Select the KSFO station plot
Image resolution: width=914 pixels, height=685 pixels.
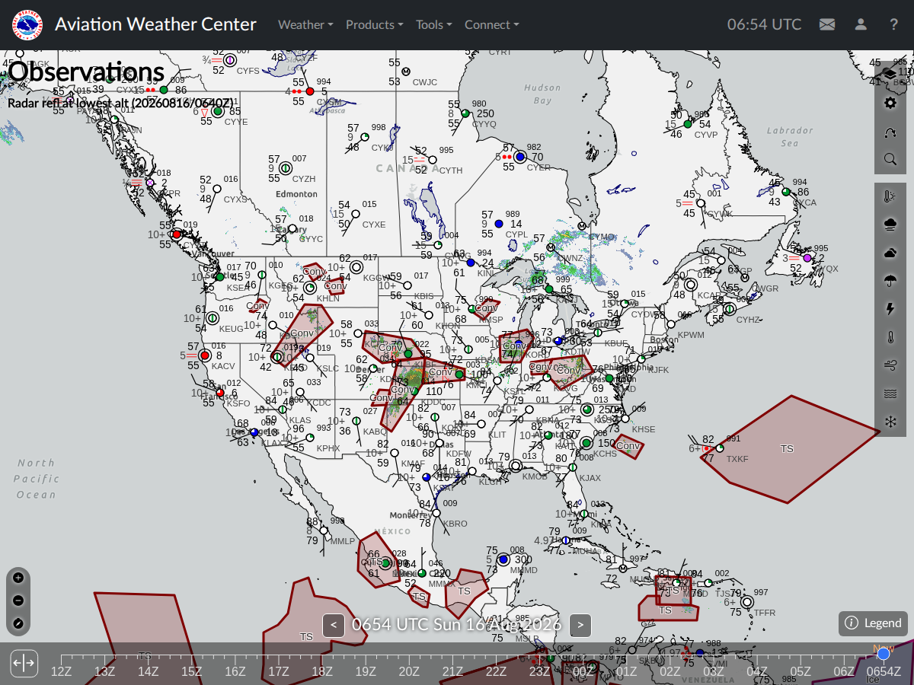point(220,393)
